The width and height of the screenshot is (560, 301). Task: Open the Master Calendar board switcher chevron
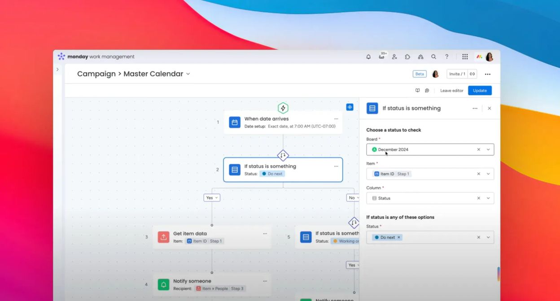188,74
